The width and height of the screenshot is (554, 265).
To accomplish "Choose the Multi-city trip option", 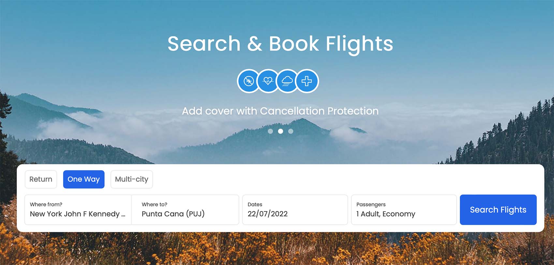I will 132,179.
